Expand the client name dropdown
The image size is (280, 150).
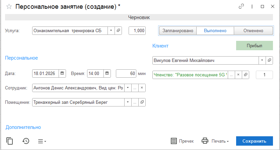point(262,61)
